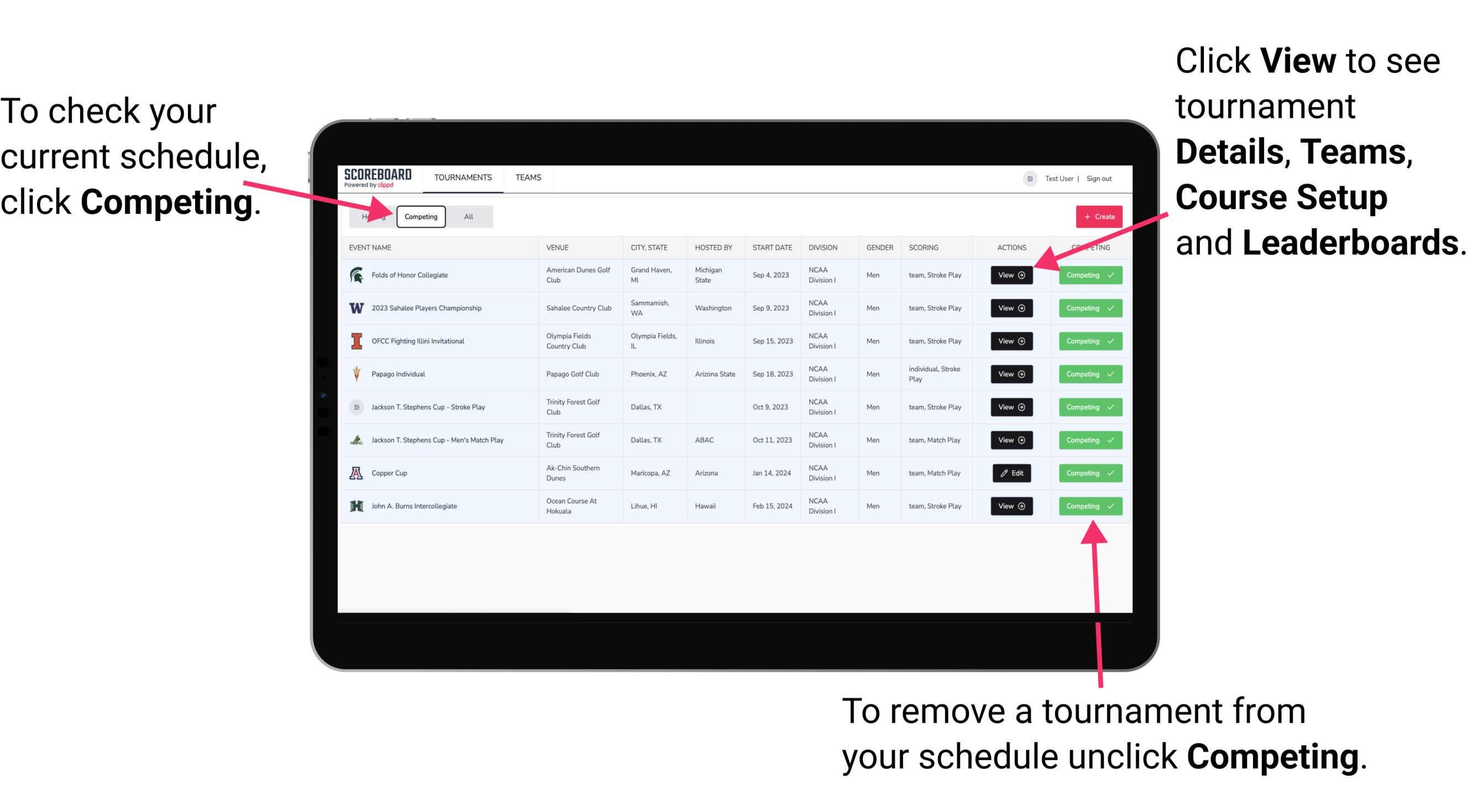Select the All filter tab
Image resolution: width=1468 pixels, height=790 pixels.
(x=469, y=216)
